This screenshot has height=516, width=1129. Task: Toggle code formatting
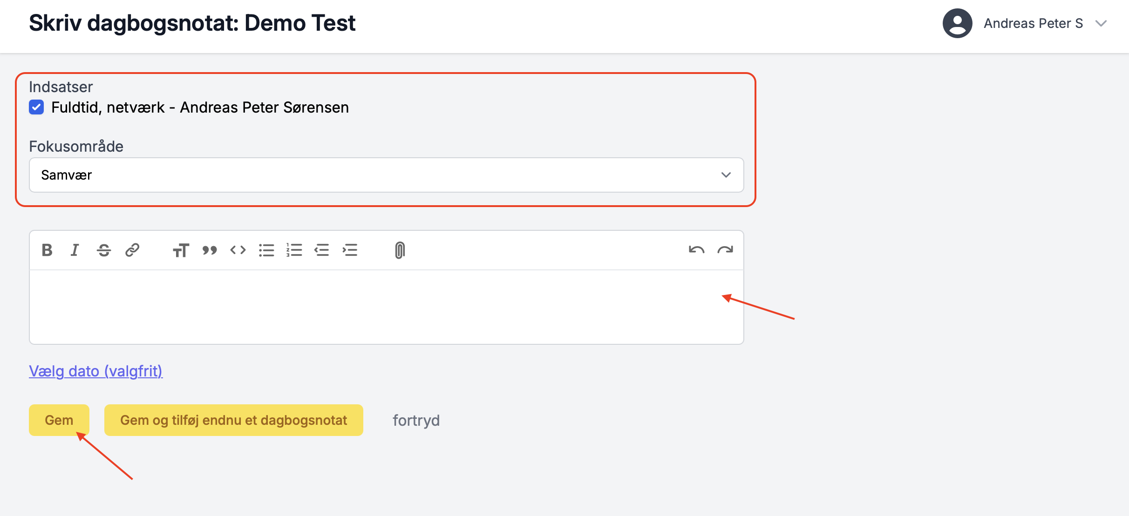[x=238, y=250]
